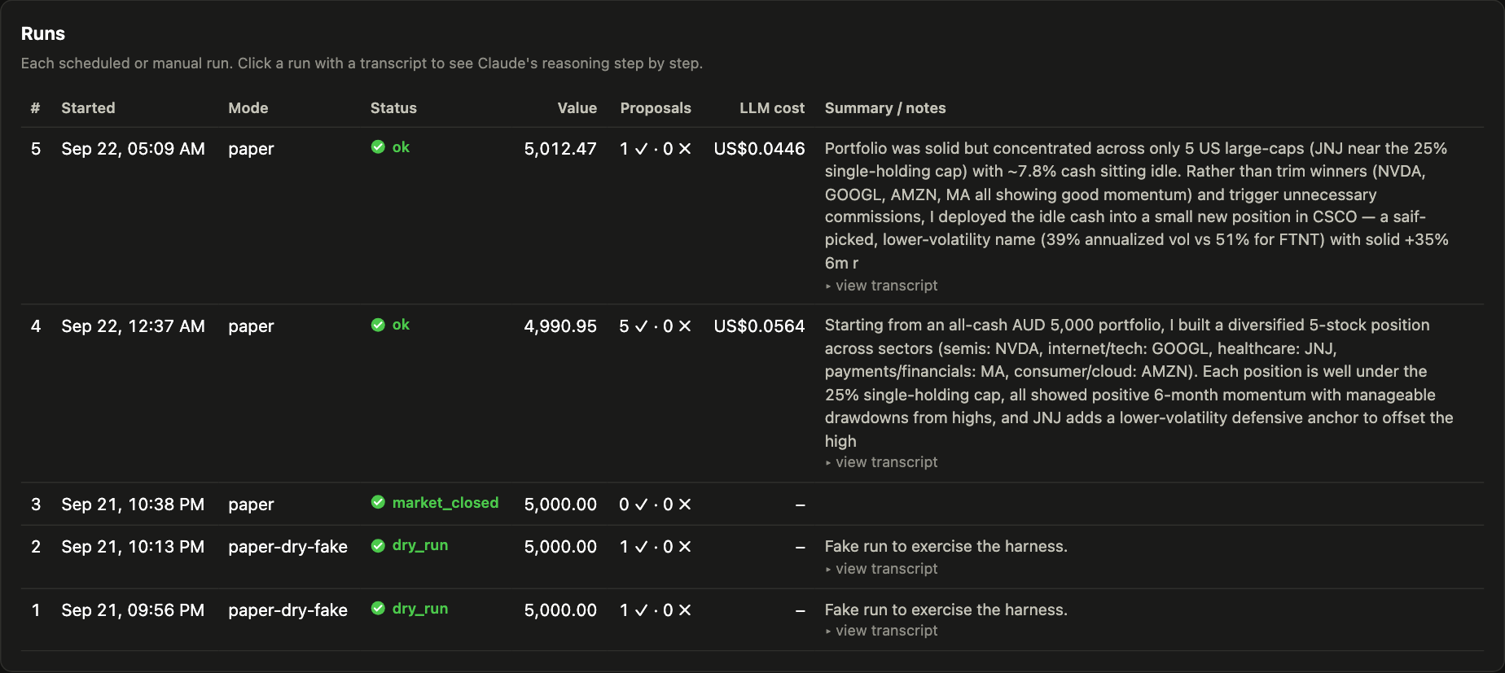The height and width of the screenshot is (673, 1505).
Task: Click the dry_run status label in run 1
Action: [420, 609]
